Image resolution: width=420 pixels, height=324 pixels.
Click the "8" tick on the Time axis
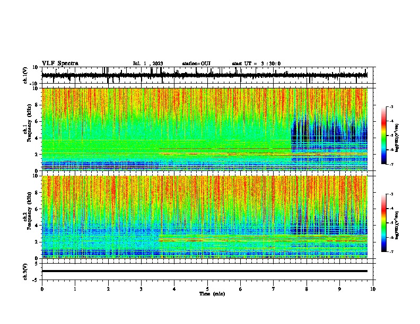pyautogui.click(x=307, y=289)
